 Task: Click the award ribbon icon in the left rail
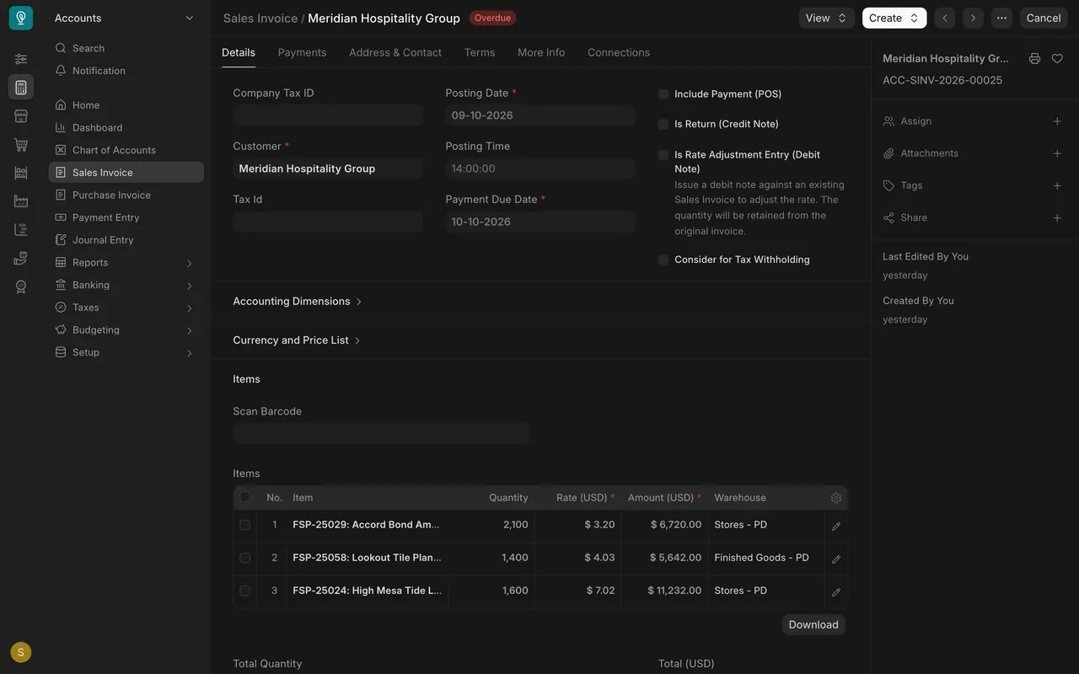pos(21,286)
